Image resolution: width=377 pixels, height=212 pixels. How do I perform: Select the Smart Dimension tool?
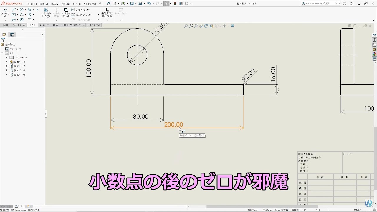tap(5, 13)
